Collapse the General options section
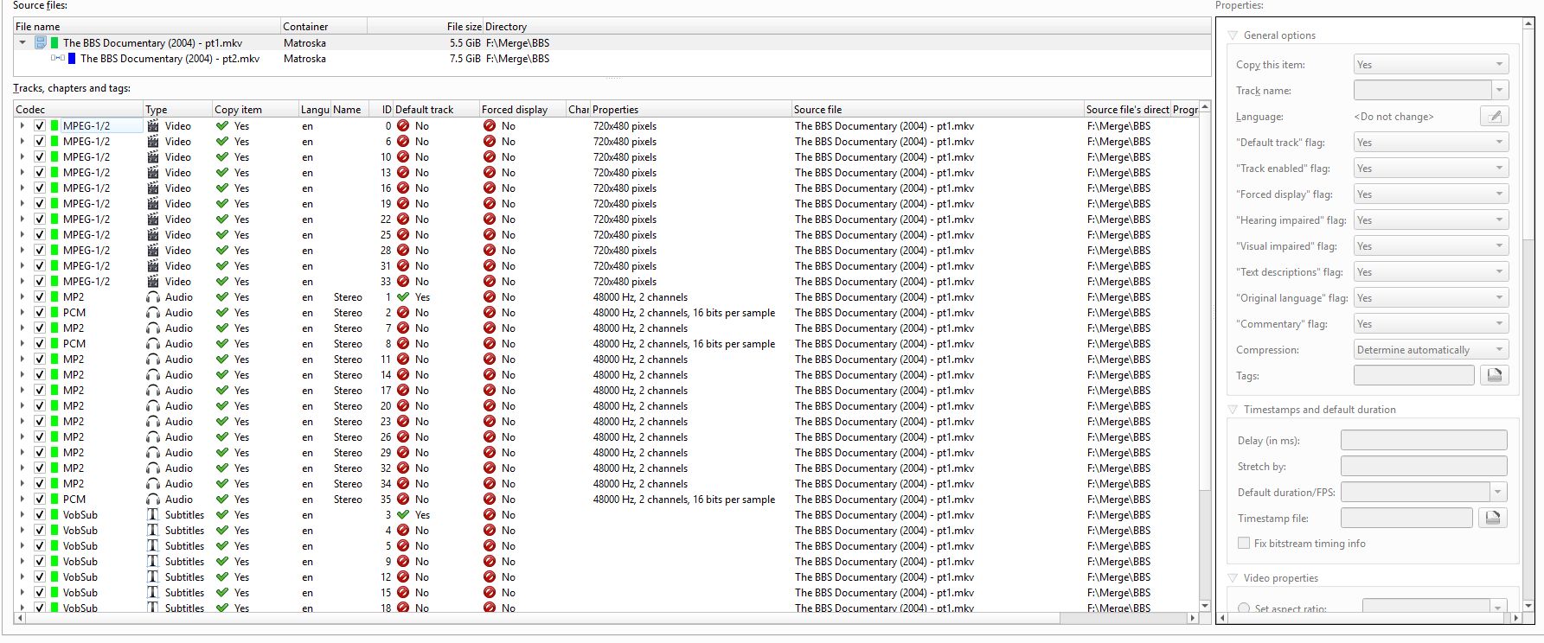 pos(1233,35)
